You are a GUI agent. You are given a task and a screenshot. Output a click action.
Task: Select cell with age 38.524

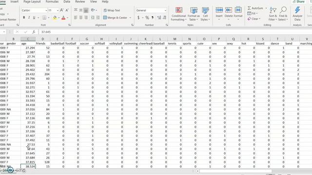coord(28,166)
